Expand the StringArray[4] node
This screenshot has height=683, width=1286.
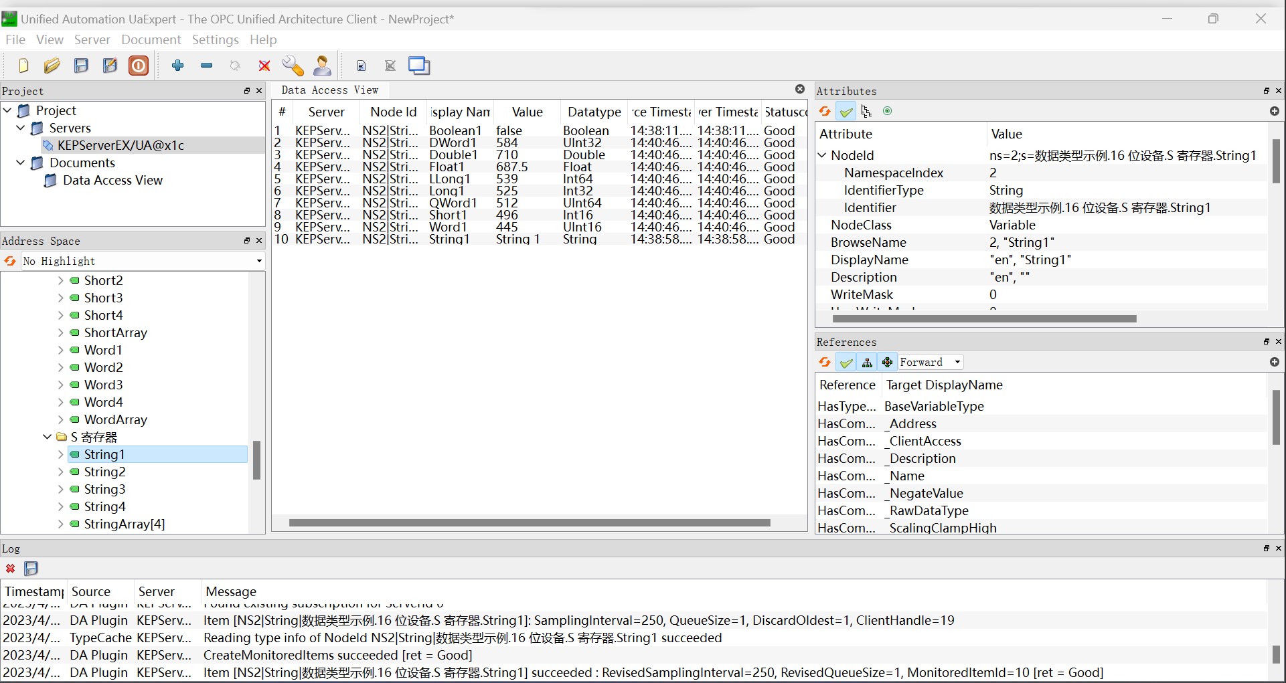(x=60, y=524)
